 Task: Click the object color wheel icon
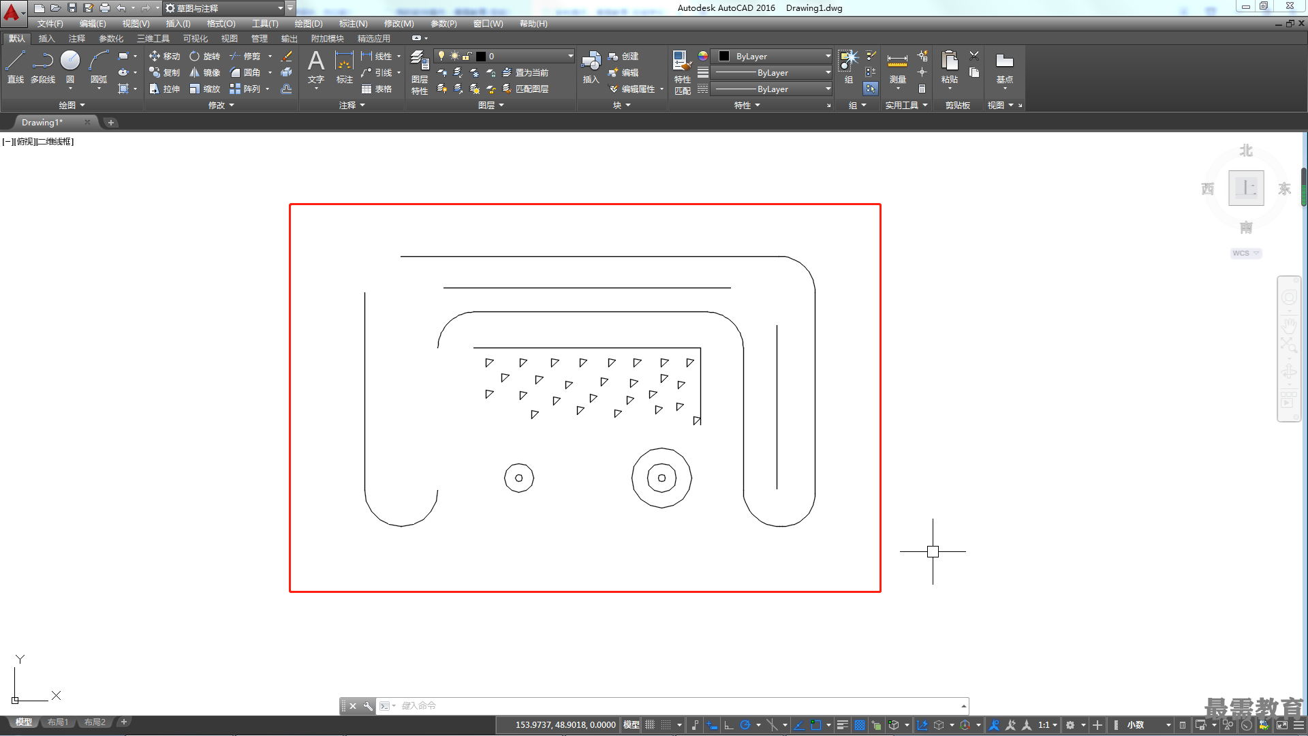(703, 56)
